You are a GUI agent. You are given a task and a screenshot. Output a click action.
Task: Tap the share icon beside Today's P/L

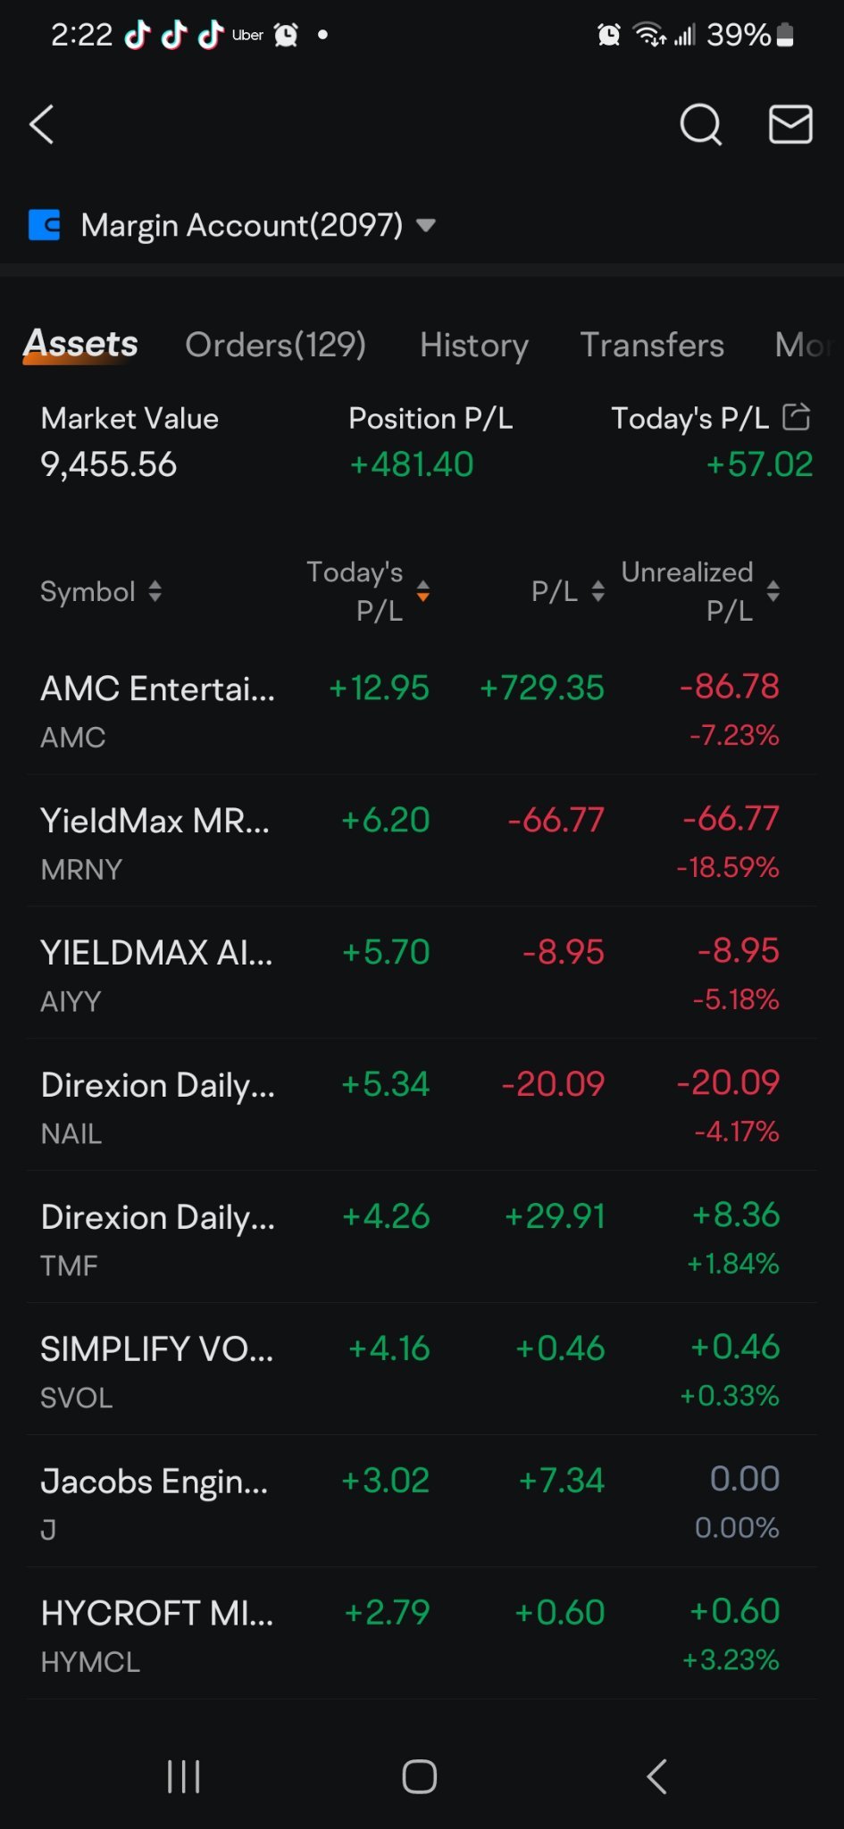point(796,416)
